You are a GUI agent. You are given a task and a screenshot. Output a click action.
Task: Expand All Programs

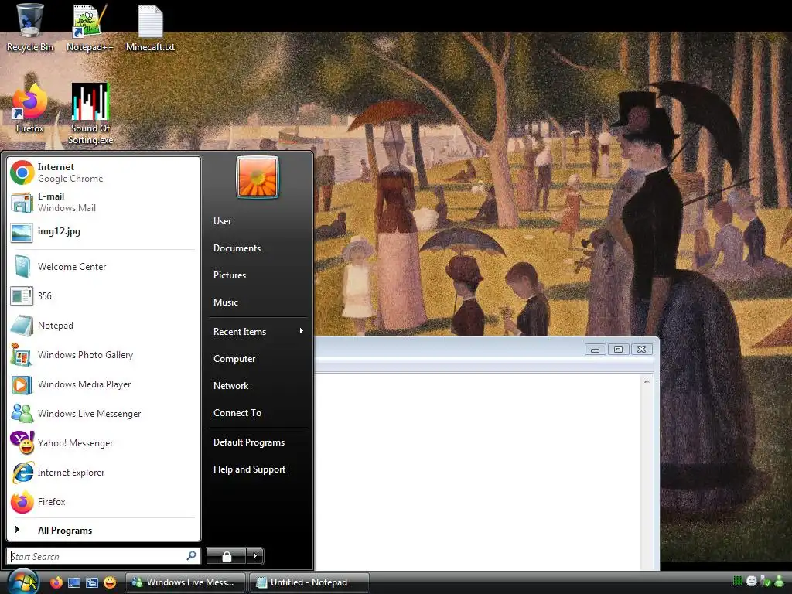103,531
